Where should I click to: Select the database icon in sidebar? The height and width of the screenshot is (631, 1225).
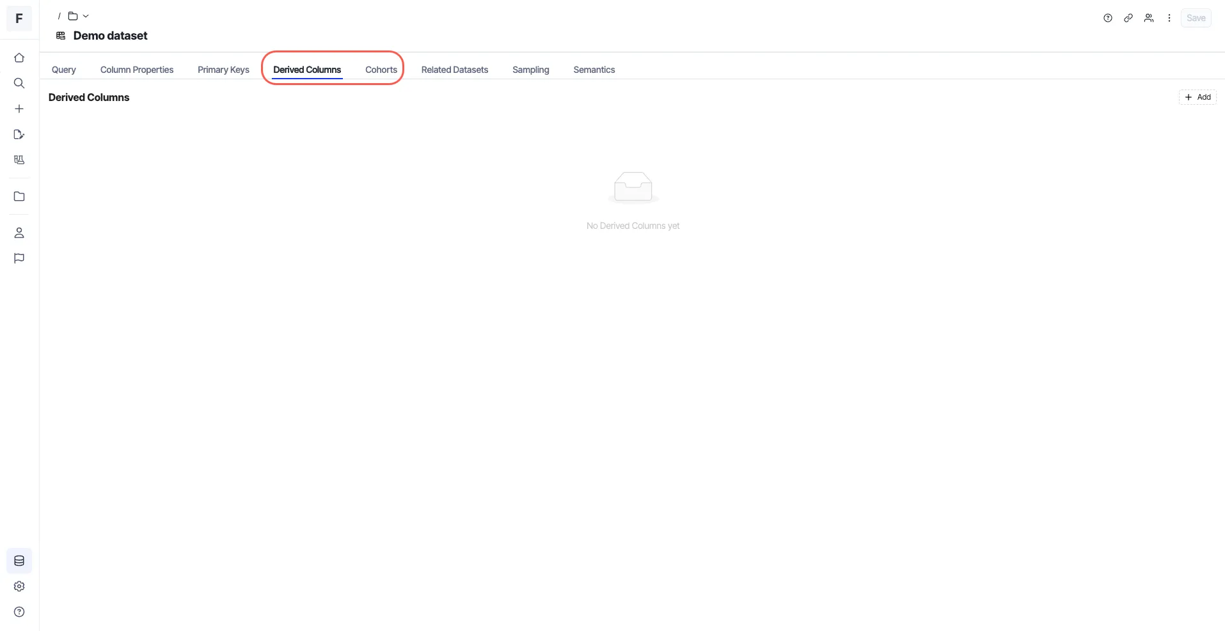click(19, 561)
